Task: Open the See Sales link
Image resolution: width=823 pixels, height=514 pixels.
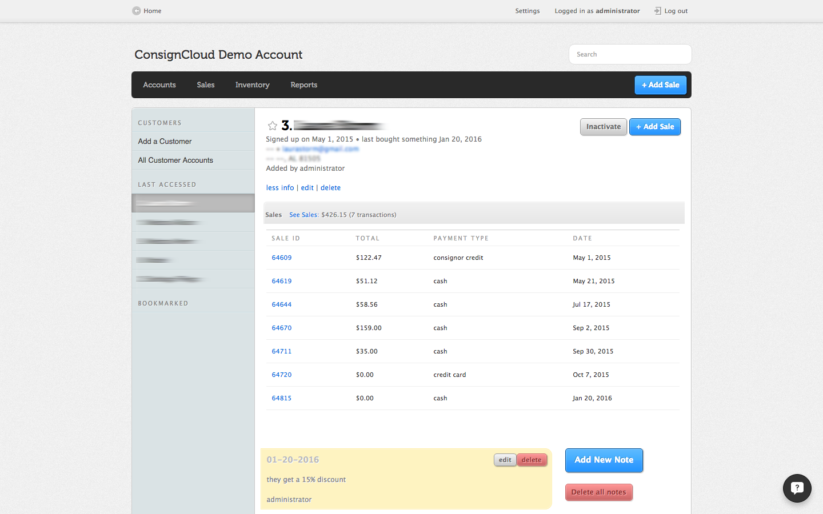Action: coord(303,215)
